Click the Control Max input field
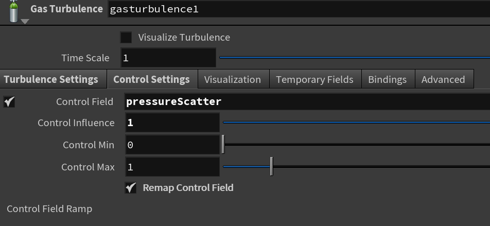This screenshot has height=226, width=490. 172,167
